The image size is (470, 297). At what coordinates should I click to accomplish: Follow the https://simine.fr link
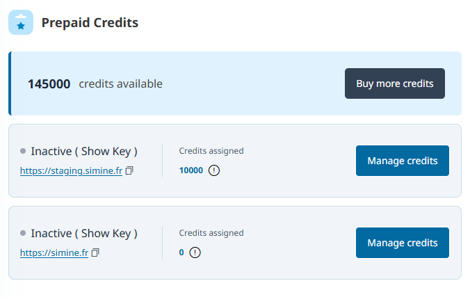point(54,252)
